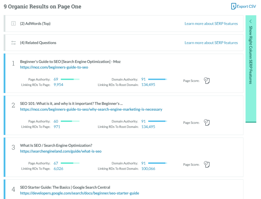Click Page Authority value 60
This screenshot has width=261, height=199.
coord(56,121)
